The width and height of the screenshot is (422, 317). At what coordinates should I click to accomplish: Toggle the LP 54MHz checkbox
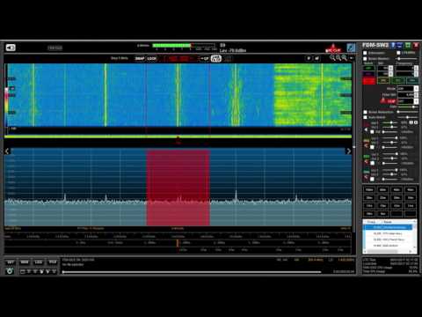398,53
